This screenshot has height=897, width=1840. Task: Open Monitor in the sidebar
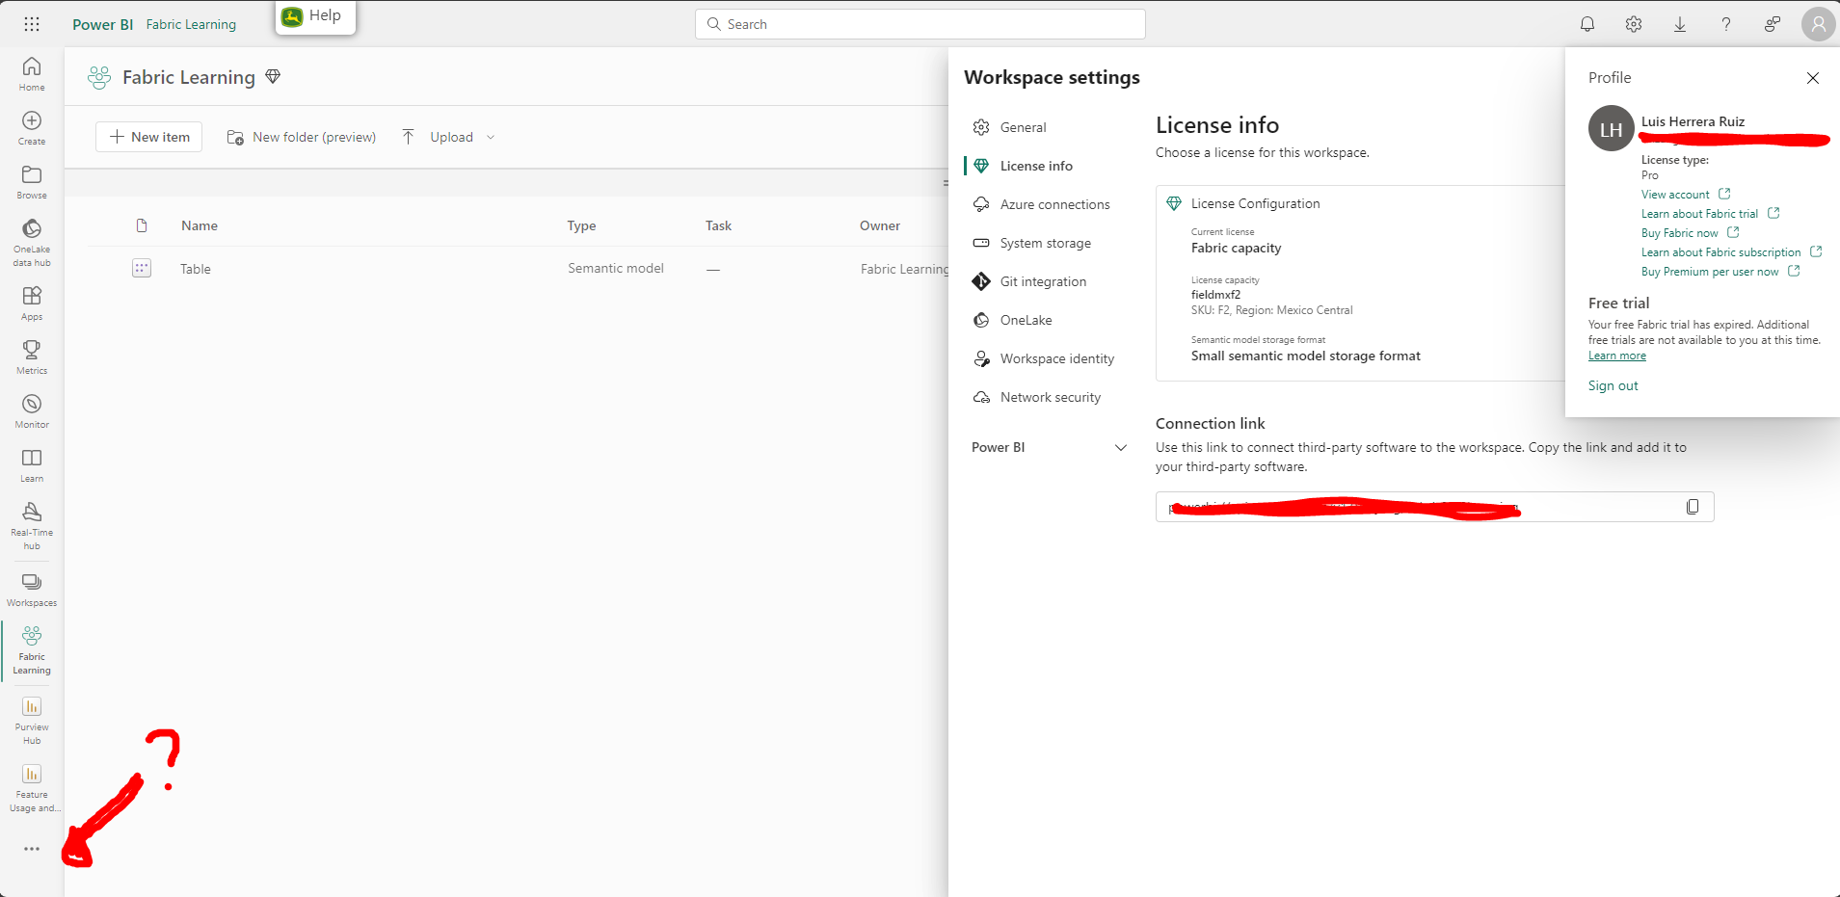pyautogui.click(x=32, y=410)
